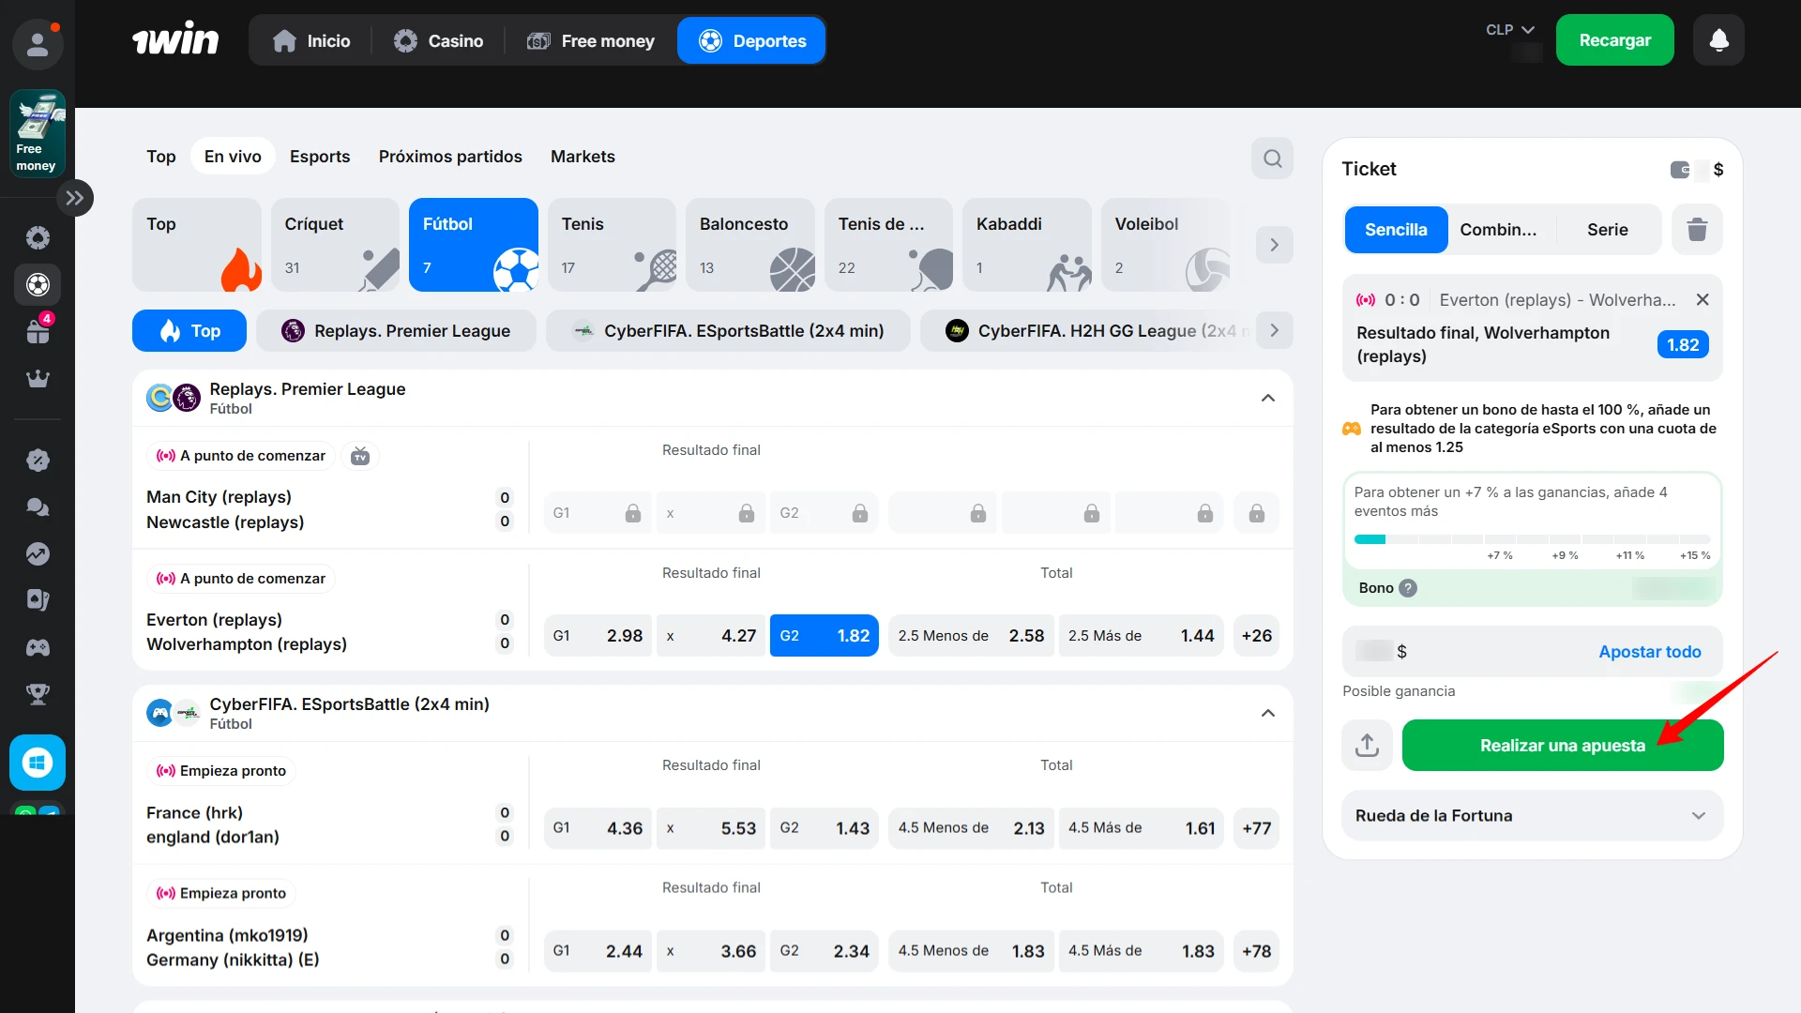Collapse the Replays Premier League section
1801x1013 pixels.
point(1267,399)
